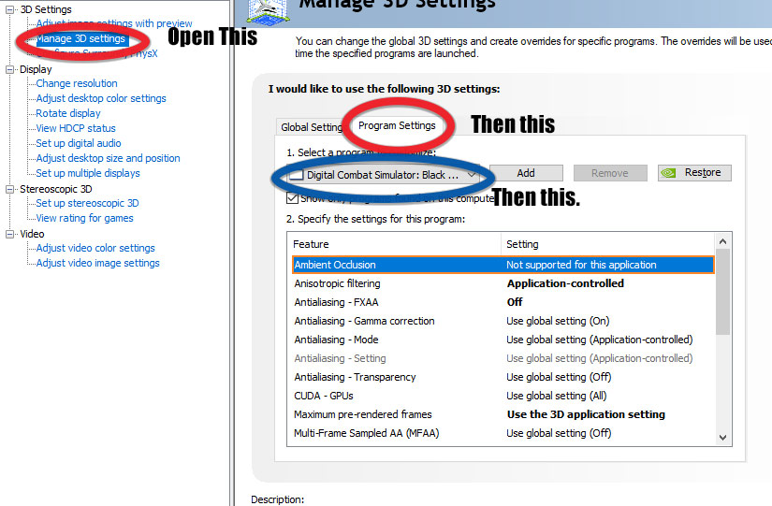Open View HDCP status page
This screenshot has width=772, height=506.
76,128
